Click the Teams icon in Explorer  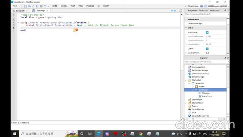click(x=190, y=106)
